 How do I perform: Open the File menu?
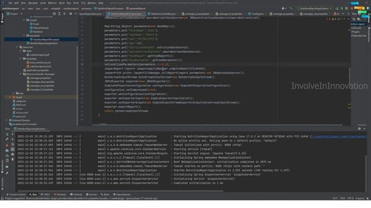[10, 3]
